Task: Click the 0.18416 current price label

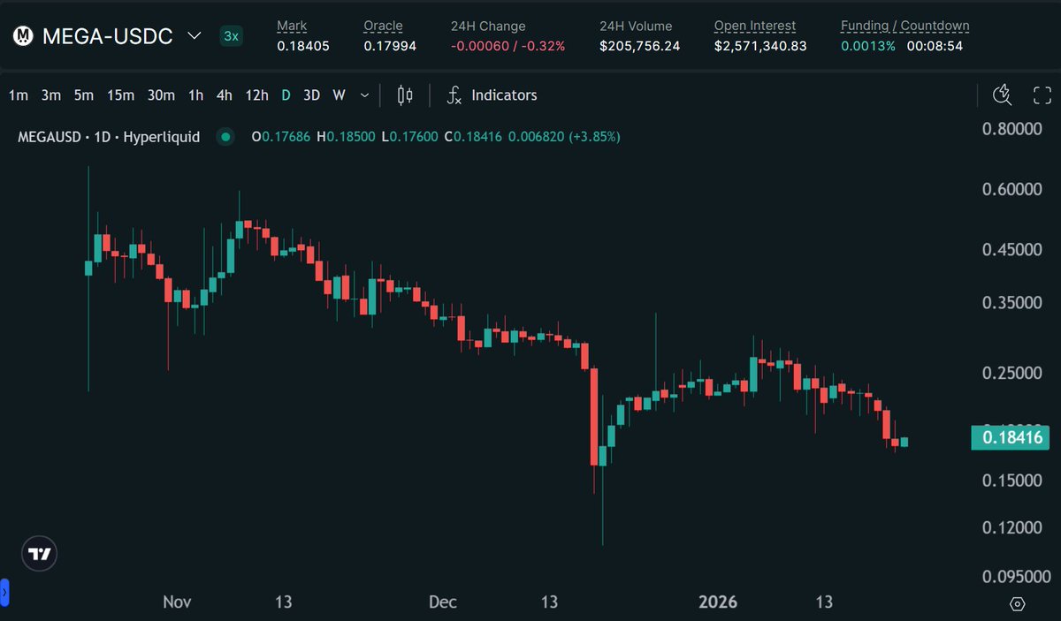Action: coord(1010,437)
